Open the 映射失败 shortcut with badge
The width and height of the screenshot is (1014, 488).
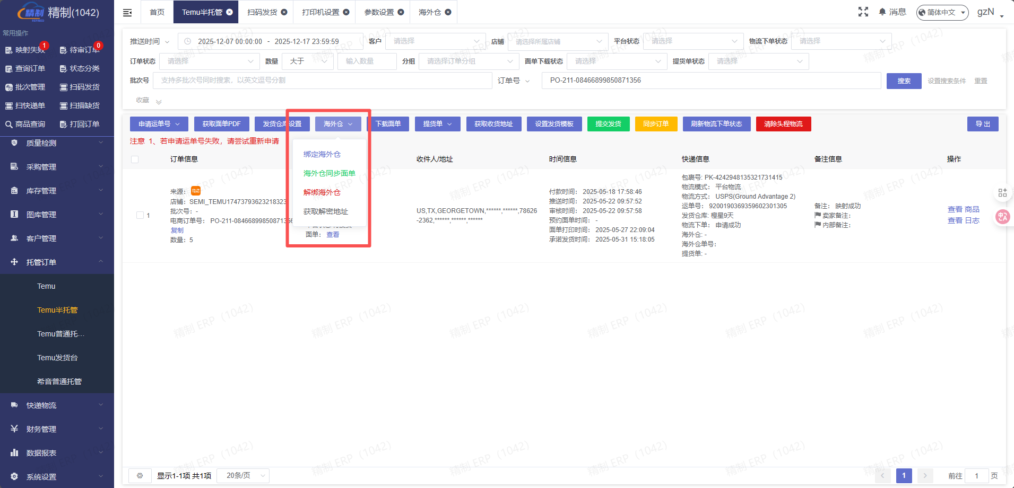(x=25, y=50)
